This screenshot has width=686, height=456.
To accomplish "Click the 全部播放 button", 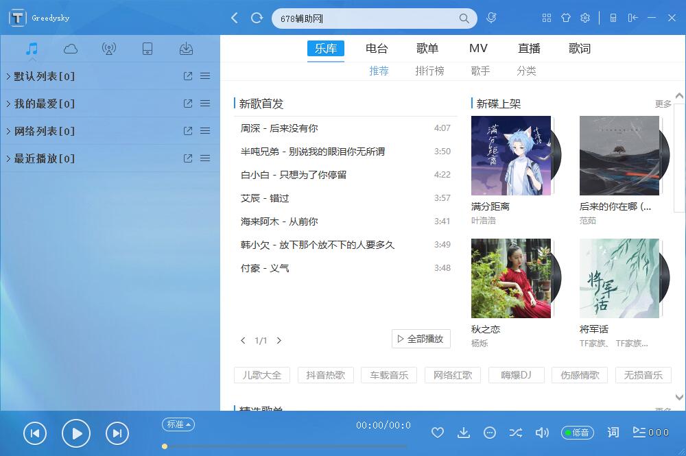I will point(421,339).
